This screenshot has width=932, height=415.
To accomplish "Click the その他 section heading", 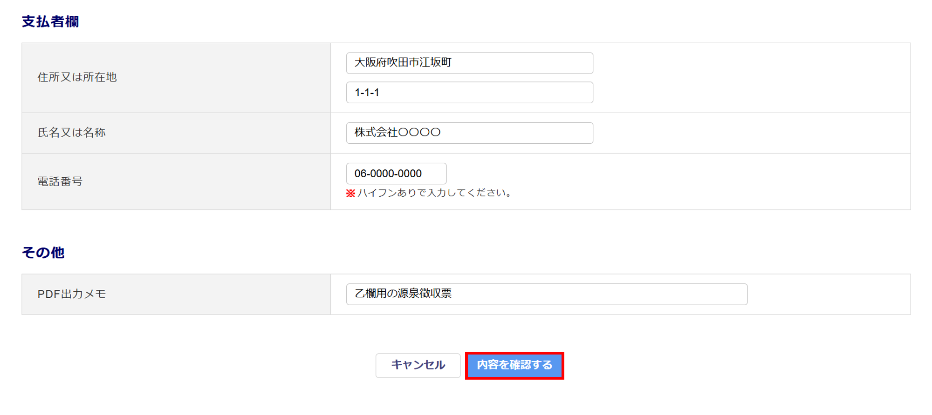I will pyautogui.click(x=43, y=252).
